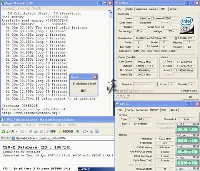Image resolution: width=200 pixels, height=171 pixels.
Task: Open settings icon on the +5 voltage gadget
Action: 194,146
